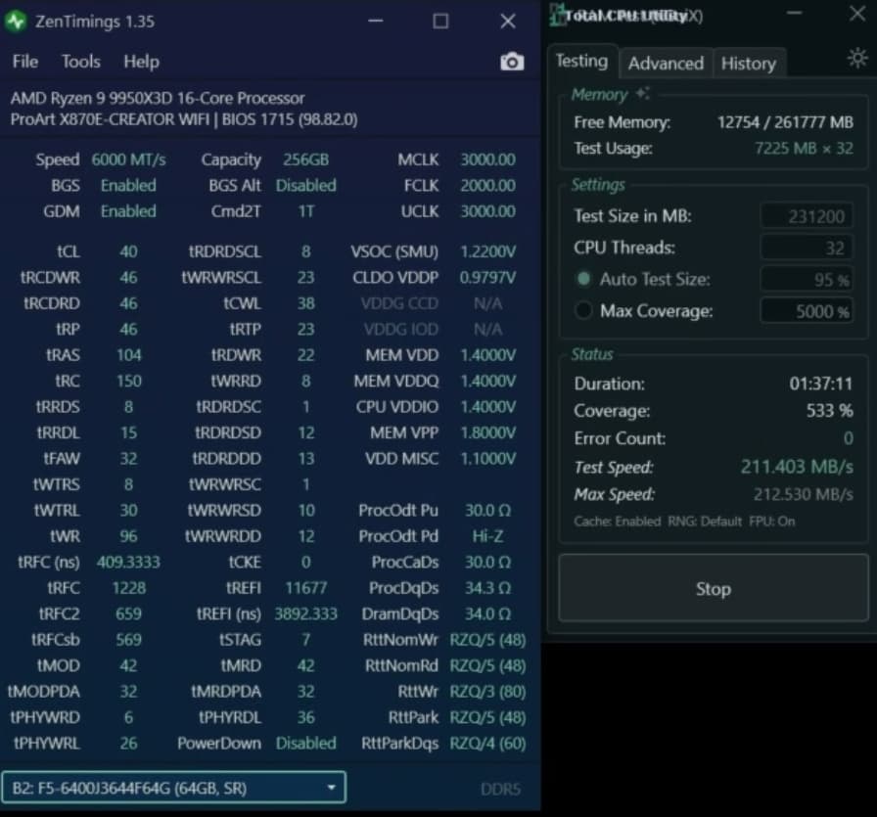Select the Auto Test Size radio option
Image resolution: width=877 pixels, height=817 pixels.
583,279
